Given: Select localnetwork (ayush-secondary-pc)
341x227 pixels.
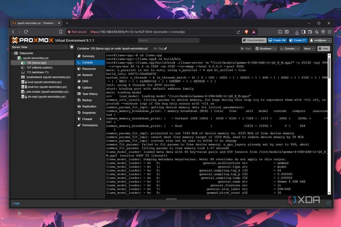Looking at the screenshot, I should [x=48, y=77].
